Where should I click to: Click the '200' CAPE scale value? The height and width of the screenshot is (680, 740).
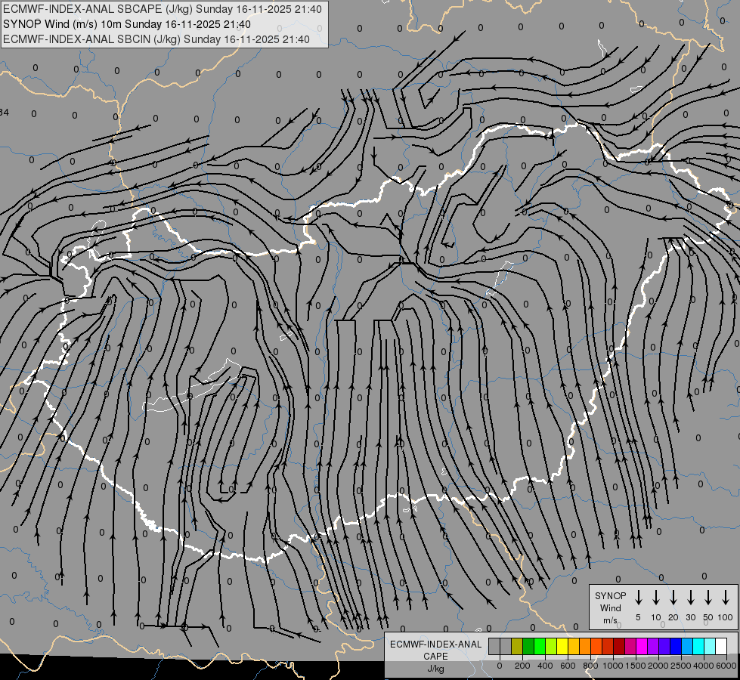click(522, 666)
